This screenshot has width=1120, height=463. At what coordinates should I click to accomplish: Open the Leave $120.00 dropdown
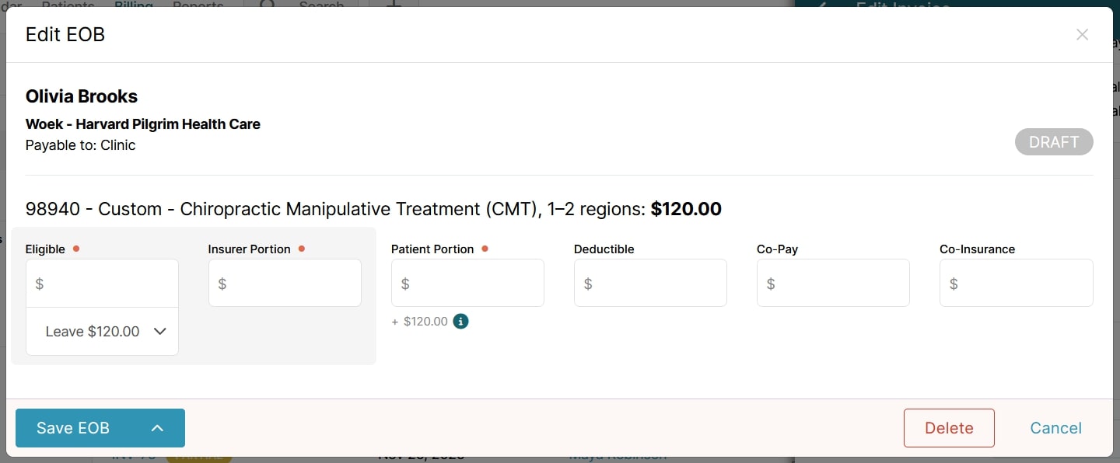[x=102, y=331]
